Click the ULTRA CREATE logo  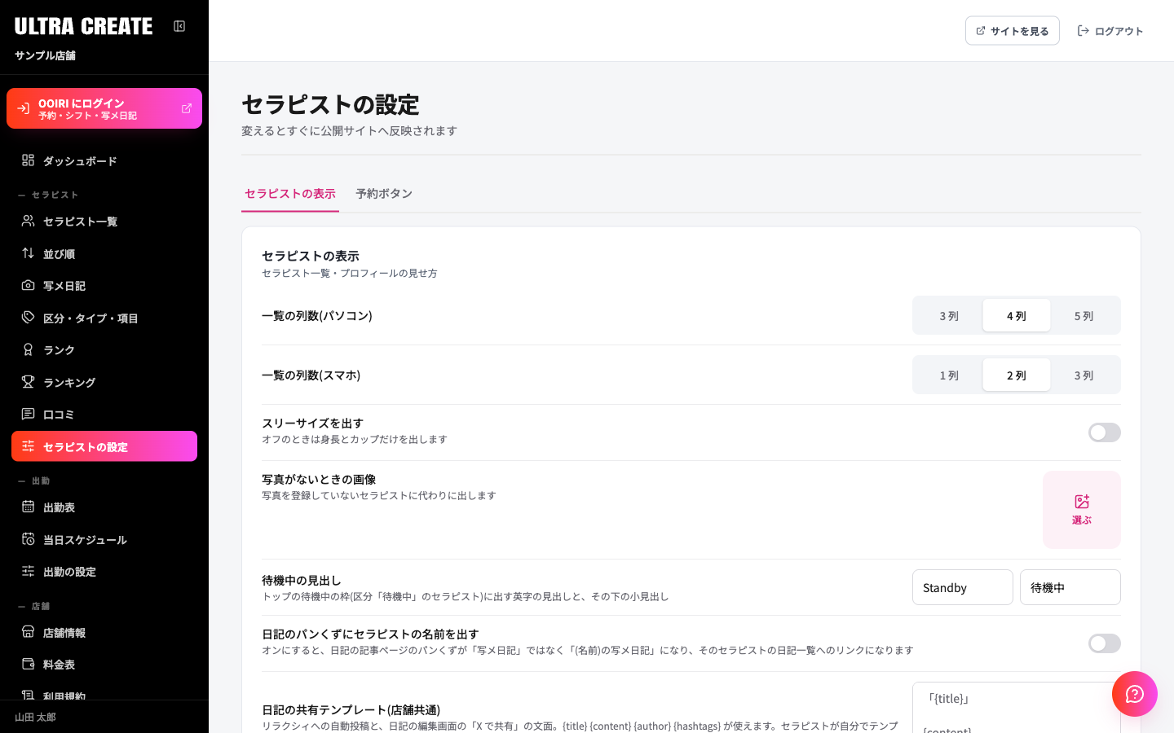click(x=84, y=26)
